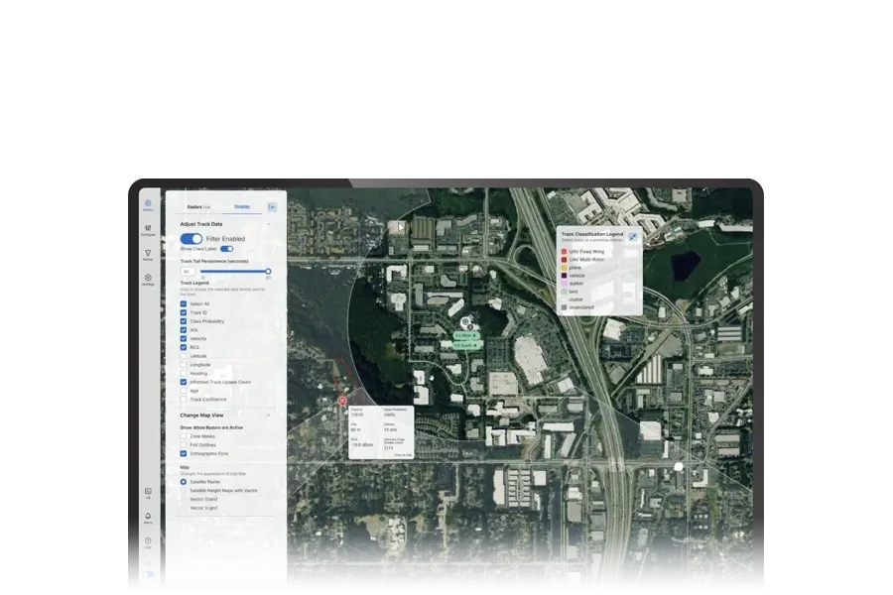Open the Help sidebar icon

pyautogui.click(x=148, y=542)
